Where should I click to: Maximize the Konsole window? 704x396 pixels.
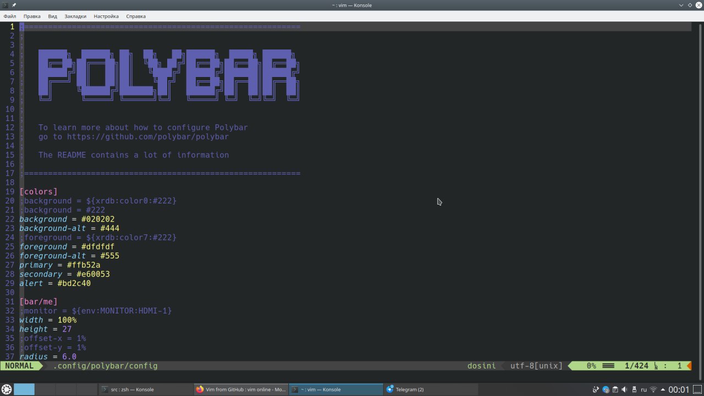(x=690, y=5)
